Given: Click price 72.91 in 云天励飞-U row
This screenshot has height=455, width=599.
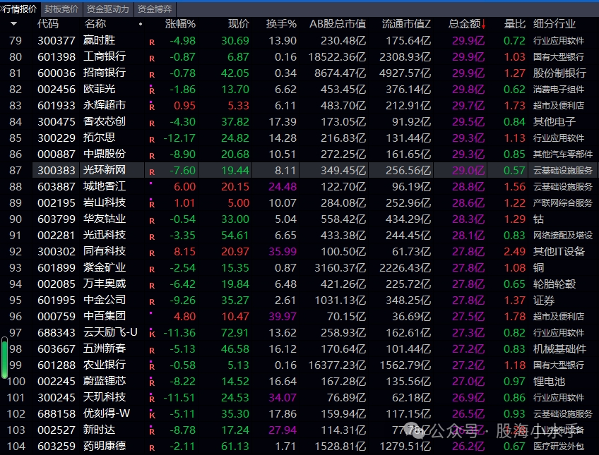Looking at the screenshot, I should pyautogui.click(x=235, y=332).
